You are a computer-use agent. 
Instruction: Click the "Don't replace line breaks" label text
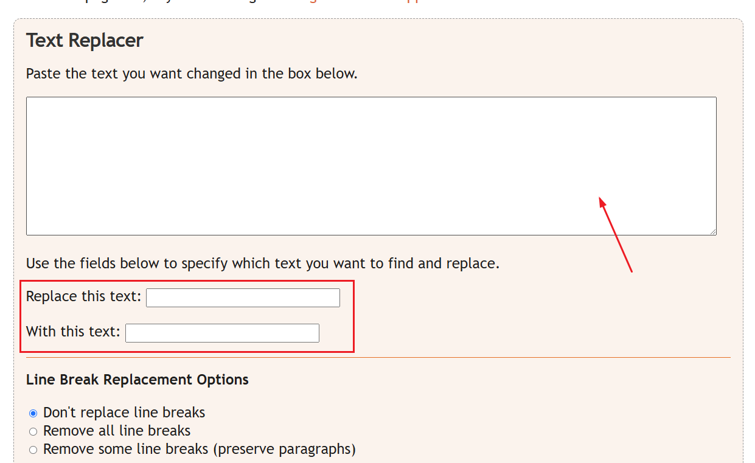(x=124, y=413)
